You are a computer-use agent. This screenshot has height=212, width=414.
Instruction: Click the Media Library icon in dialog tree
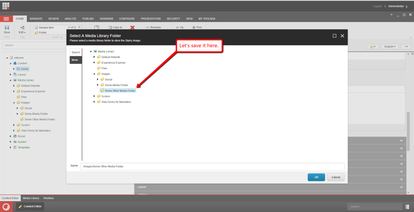click(x=95, y=51)
